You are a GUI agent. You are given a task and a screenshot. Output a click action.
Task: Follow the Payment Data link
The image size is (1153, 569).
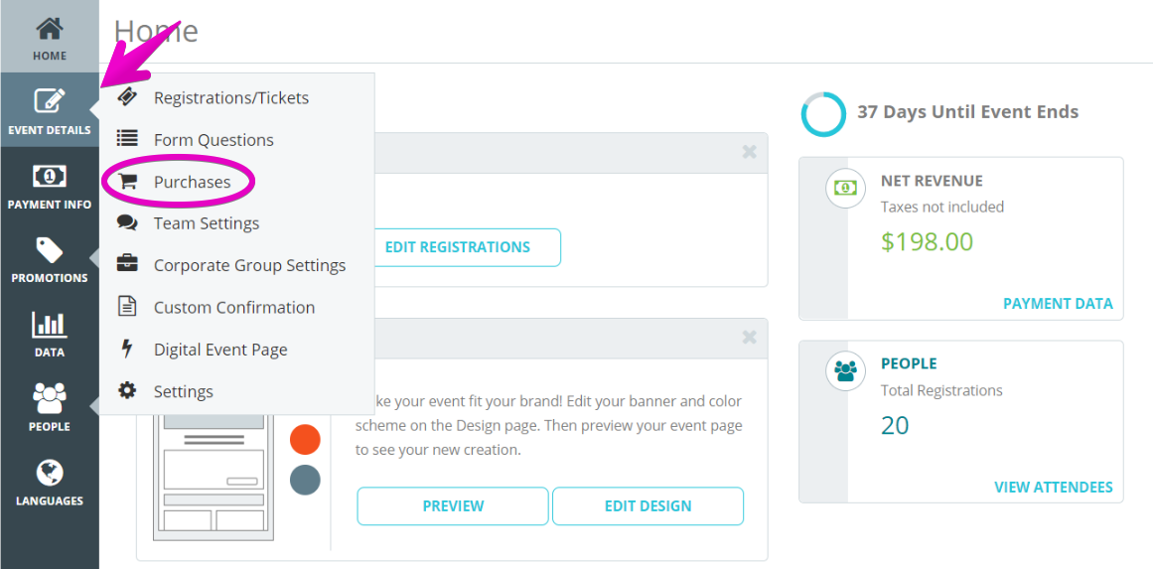tap(1058, 304)
